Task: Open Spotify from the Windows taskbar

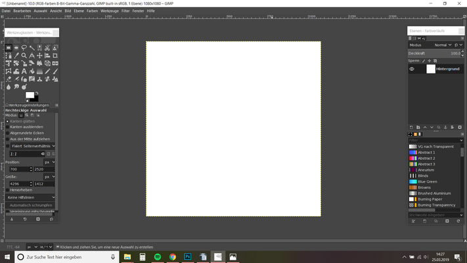Action: pyautogui.click(x=158, y=257)
